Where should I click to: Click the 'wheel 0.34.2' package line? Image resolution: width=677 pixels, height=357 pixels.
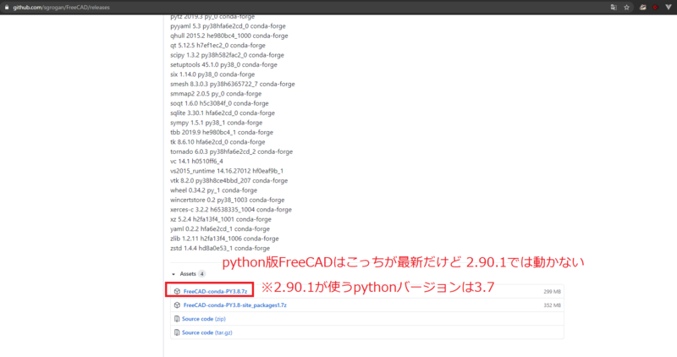214,190
